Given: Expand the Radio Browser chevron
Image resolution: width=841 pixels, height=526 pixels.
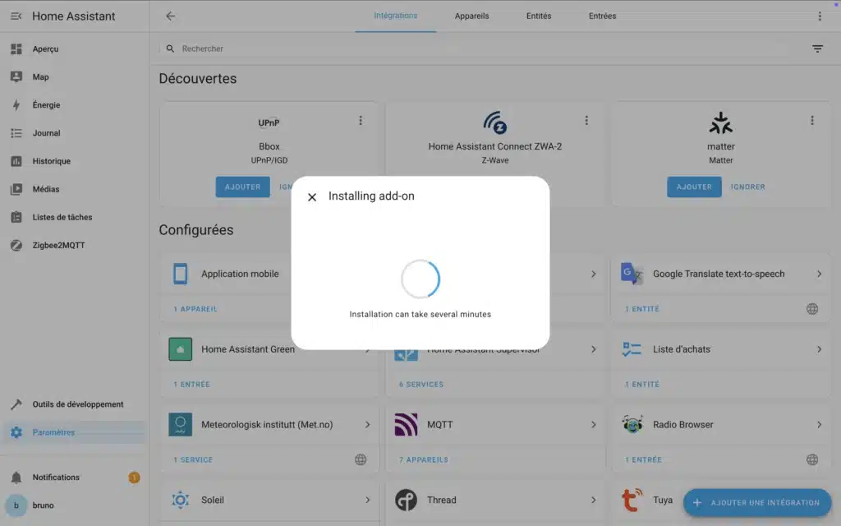Looking at the screenshot, I should (x=819, y=425).
